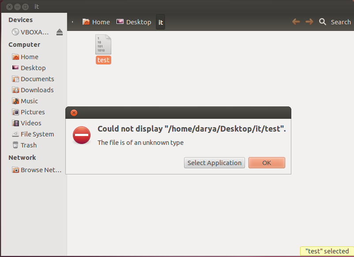
Task: Go back with the left arrow
Action: (296, 22)
